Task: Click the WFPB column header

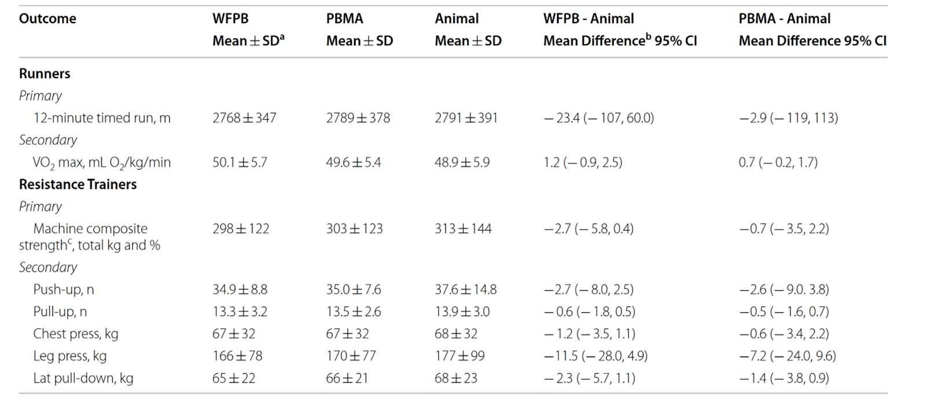Action: [230, 18]
